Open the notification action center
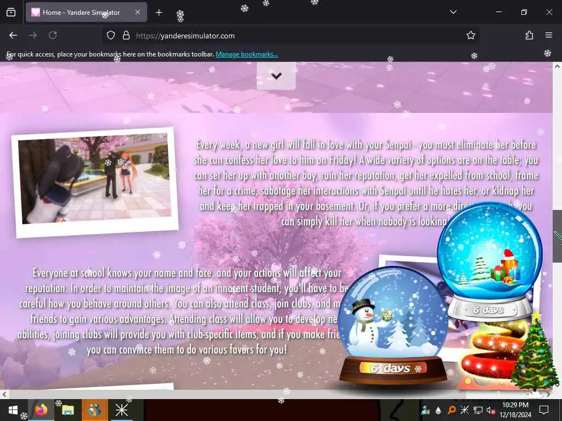Screen dimensions: 562x421 544,410
